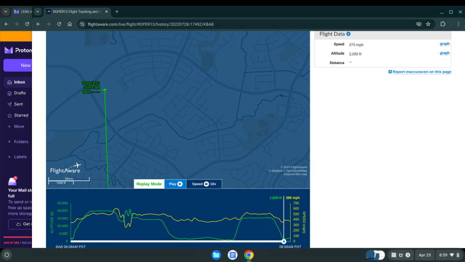This screenshot has width=465, height=262.
Task: Select the Replay Mode tab
Action: [x=149, y=184]
